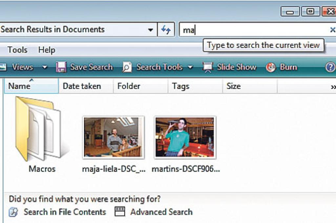Viewport: 336px width, 223px height.
Task: Click the refresh arrows button
Action: click(x=166, y=30)
